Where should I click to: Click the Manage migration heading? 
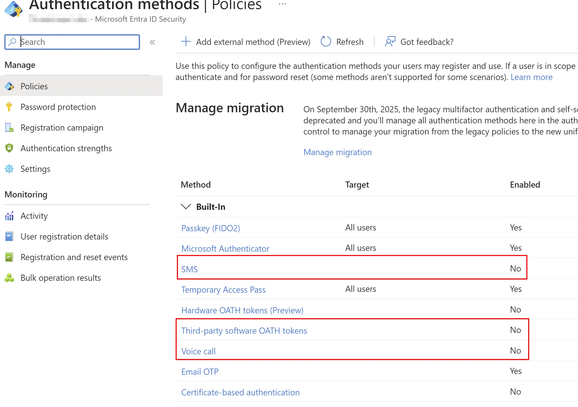[230, 108]
